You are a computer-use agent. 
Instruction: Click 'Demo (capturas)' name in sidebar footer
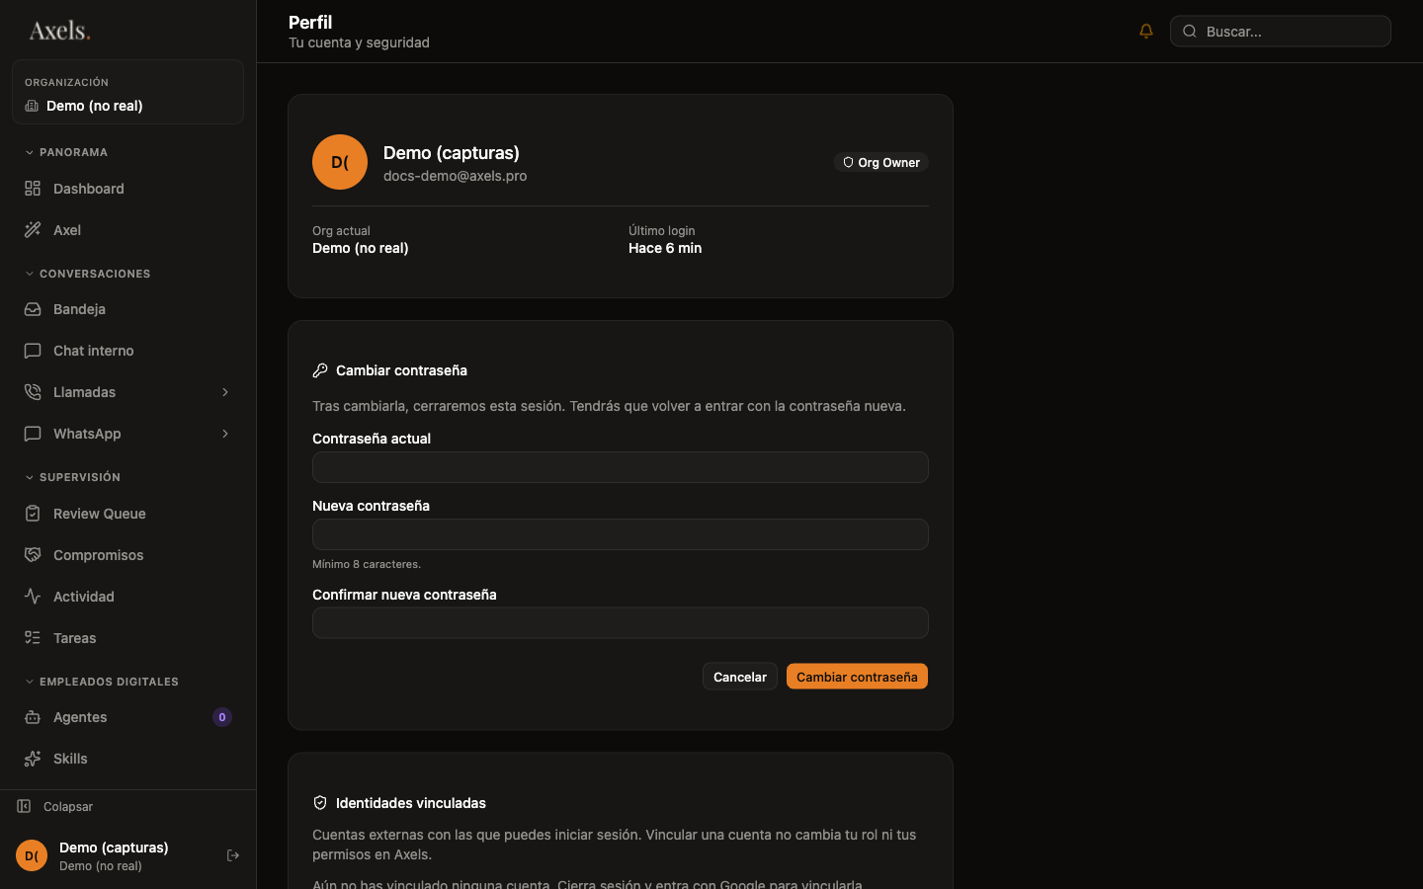pos(114,848)
